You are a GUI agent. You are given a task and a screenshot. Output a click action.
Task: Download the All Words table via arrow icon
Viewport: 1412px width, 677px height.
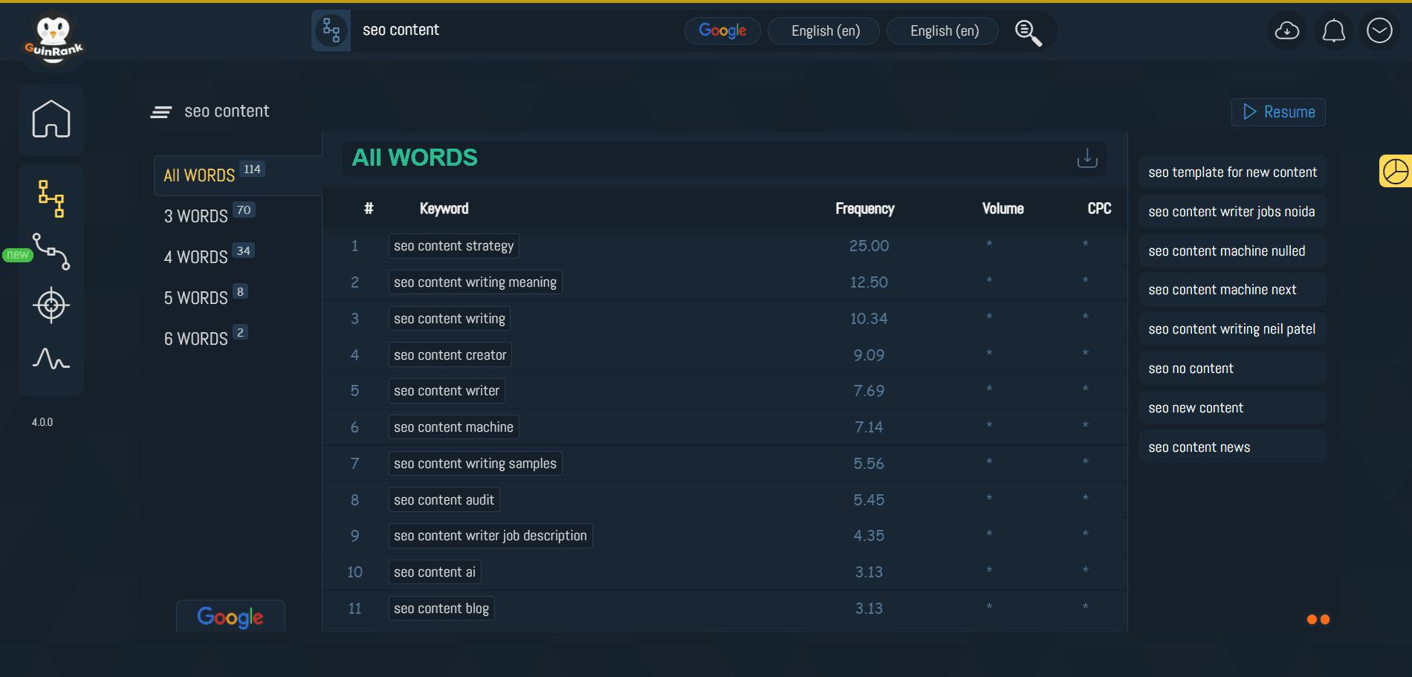point(1087,158)
